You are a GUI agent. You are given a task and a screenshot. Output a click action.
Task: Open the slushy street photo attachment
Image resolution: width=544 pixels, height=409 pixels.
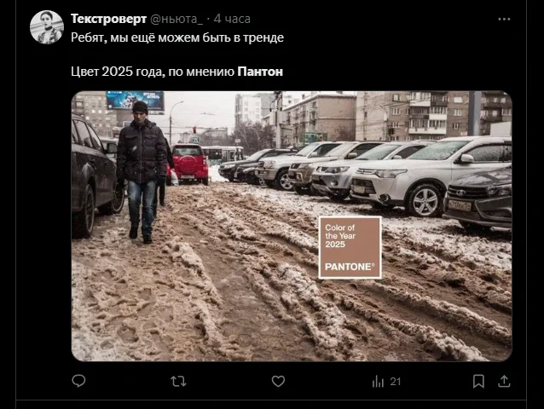click(x=292, y=226)
